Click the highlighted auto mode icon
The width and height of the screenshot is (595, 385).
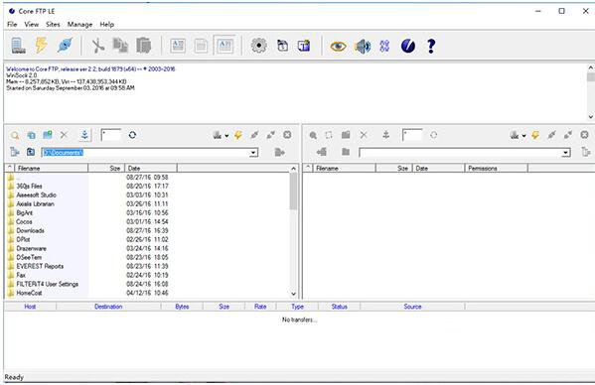pyautogui.click(x=224, y=46)
